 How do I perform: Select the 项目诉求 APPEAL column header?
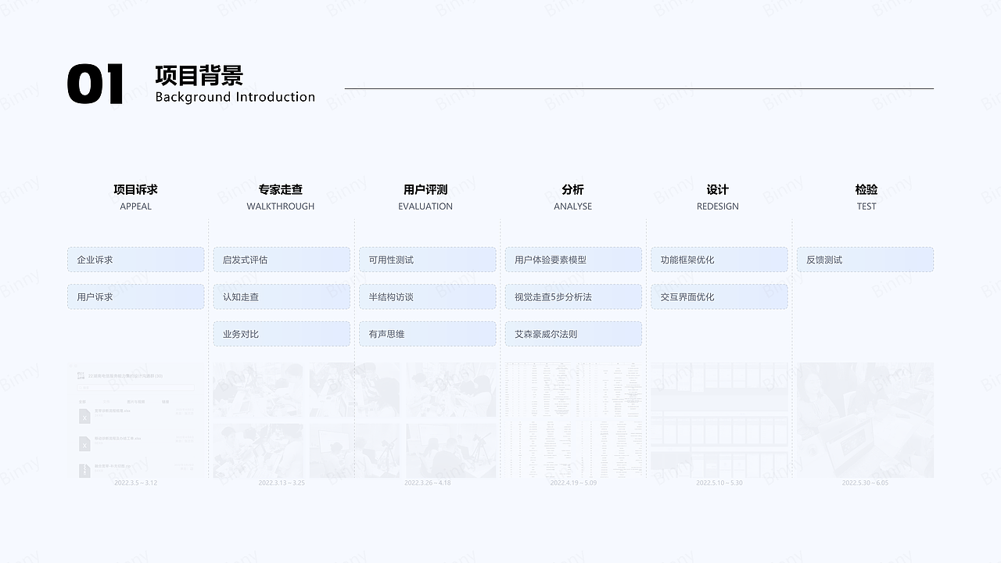(135, 196)
